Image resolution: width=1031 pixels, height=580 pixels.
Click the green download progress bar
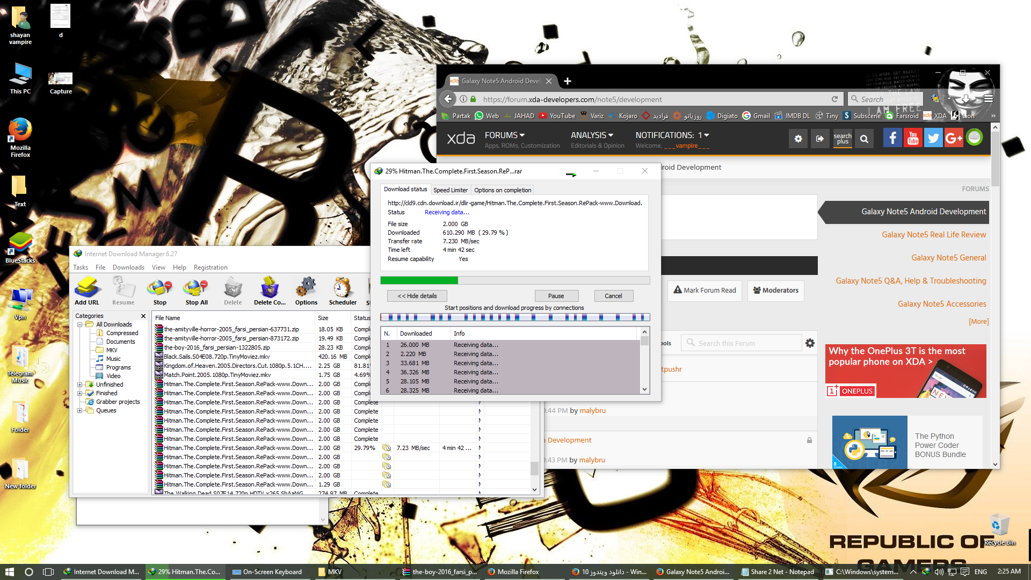coord(419,280)
